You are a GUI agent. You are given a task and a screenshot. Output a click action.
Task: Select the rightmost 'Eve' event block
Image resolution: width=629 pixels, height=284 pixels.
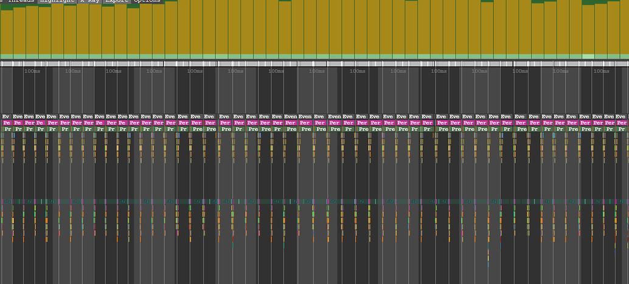click(x=621, y=117)
